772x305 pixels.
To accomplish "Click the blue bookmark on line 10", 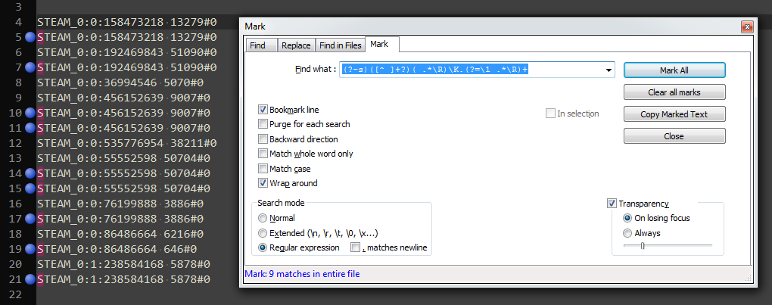I will click(x=30, y=113).
